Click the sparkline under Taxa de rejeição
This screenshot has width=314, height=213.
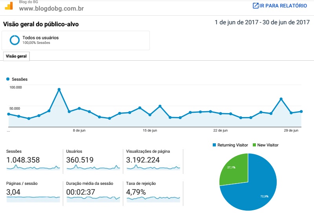click(153, 199)
